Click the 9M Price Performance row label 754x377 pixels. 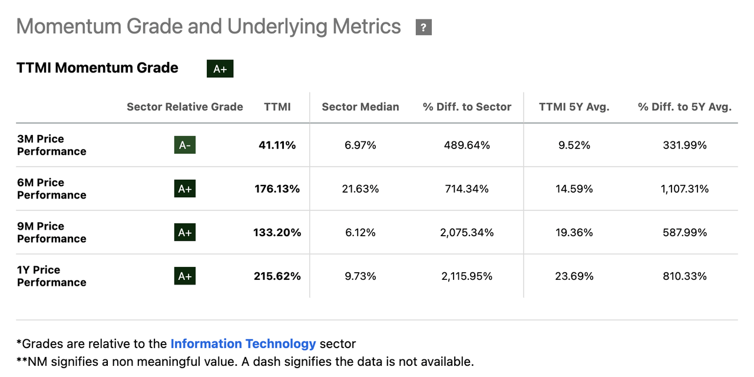52,232
